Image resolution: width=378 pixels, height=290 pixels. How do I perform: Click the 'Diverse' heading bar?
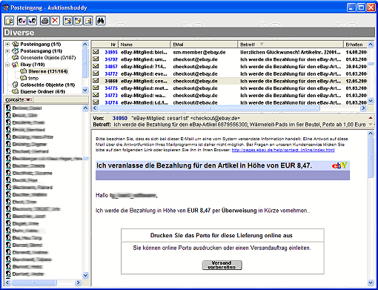coord(189,33)
